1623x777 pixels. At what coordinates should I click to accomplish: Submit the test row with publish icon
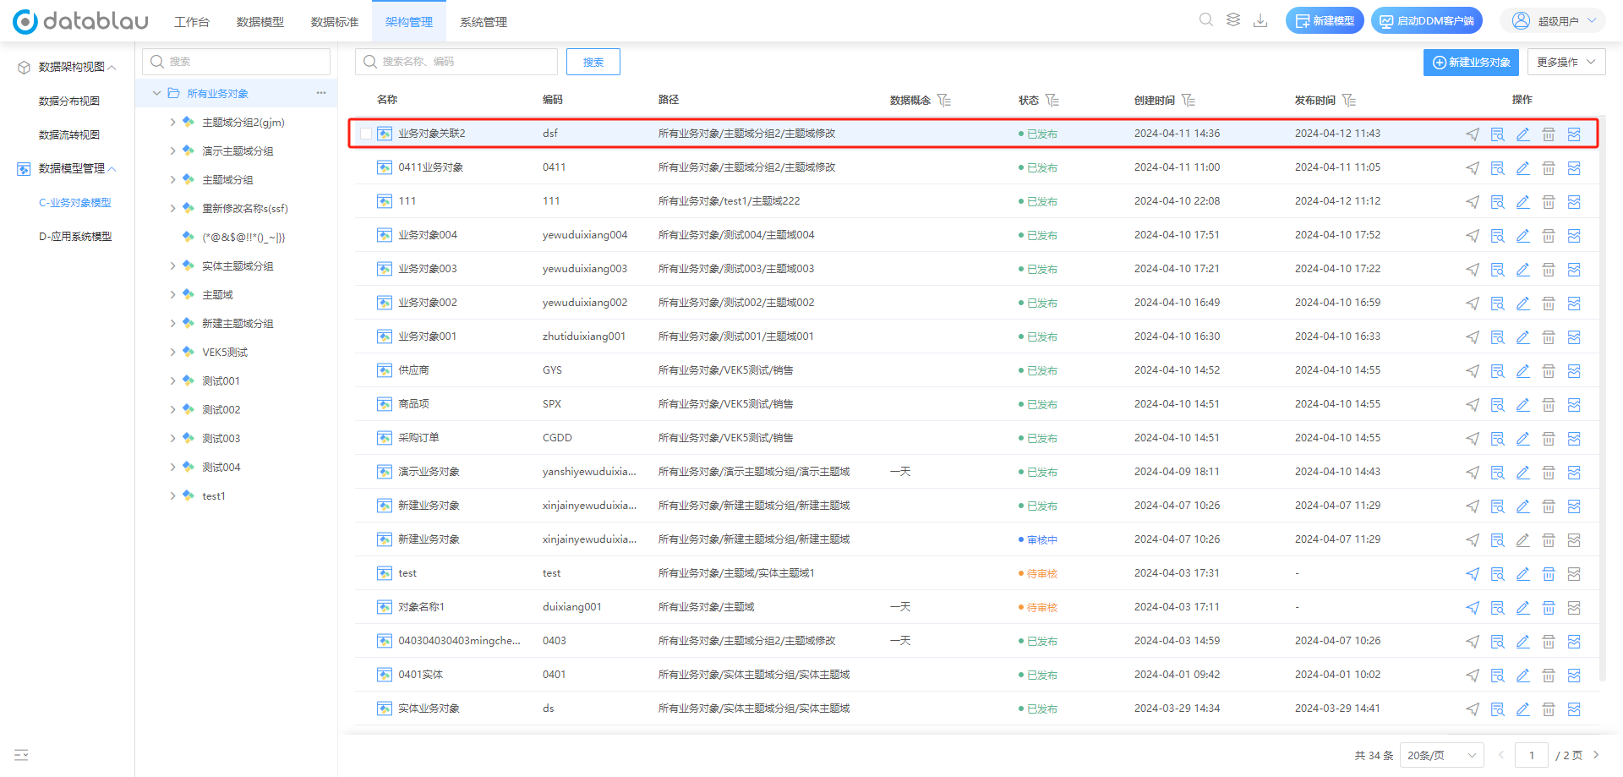tap(1473, 573)
